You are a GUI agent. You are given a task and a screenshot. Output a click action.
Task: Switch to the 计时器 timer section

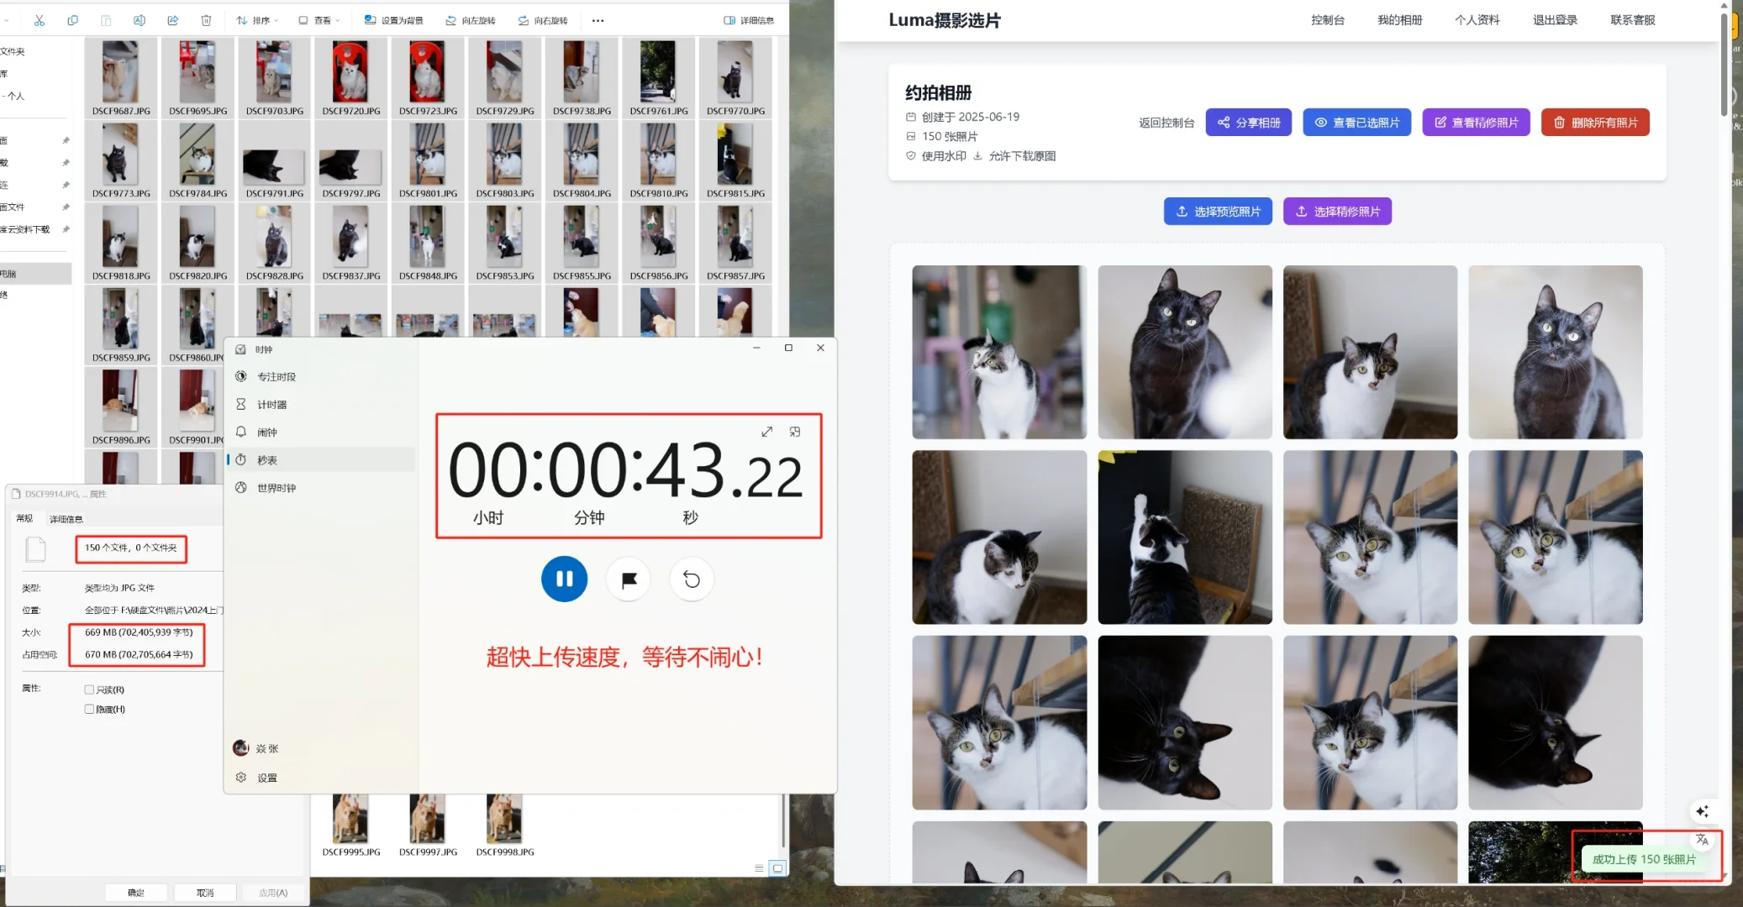click(271, 405)
